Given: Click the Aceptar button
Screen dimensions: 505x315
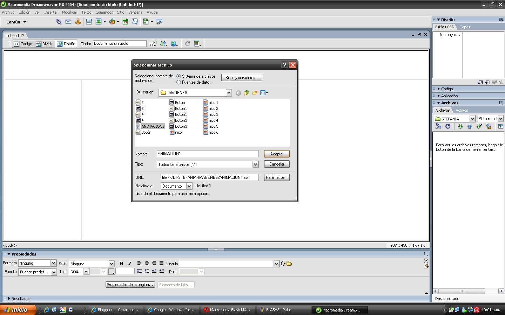Looking at the screenshot, I should 277,154.
